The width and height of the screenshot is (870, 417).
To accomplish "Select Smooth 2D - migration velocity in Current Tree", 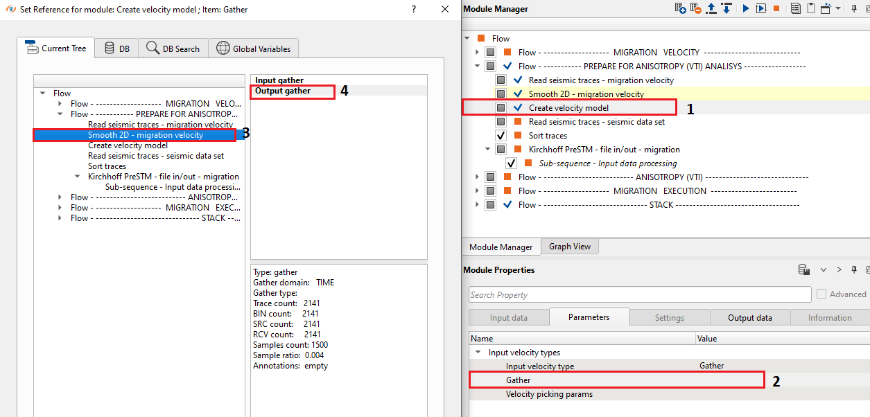I will click(146, 135).
